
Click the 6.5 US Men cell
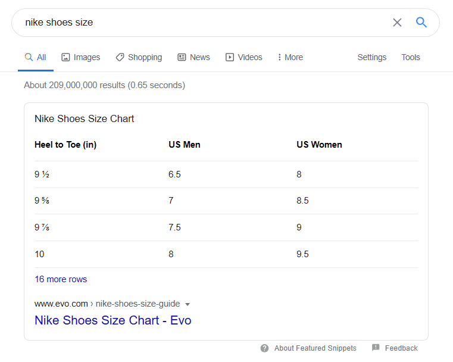[174, 174]
